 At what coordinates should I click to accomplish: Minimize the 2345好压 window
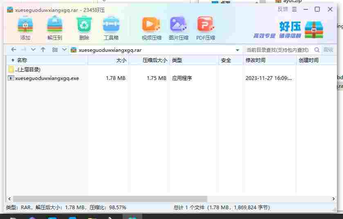306,9
